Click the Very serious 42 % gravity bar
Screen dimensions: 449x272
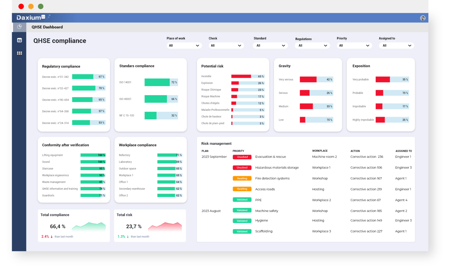(x=317, y=79)
